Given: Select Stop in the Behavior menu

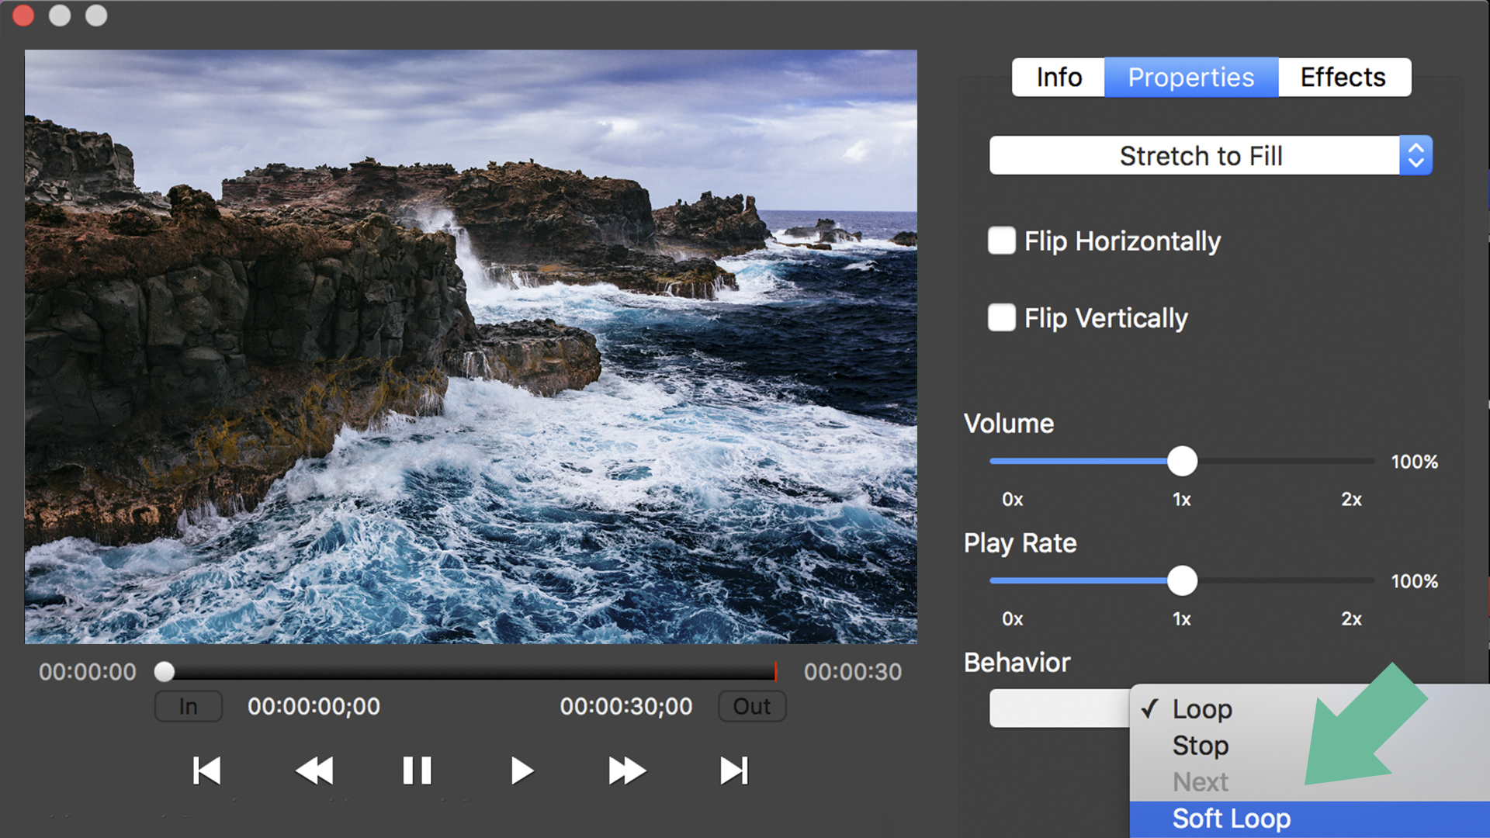Looking at the screenshot, I should pos(1200,745).
